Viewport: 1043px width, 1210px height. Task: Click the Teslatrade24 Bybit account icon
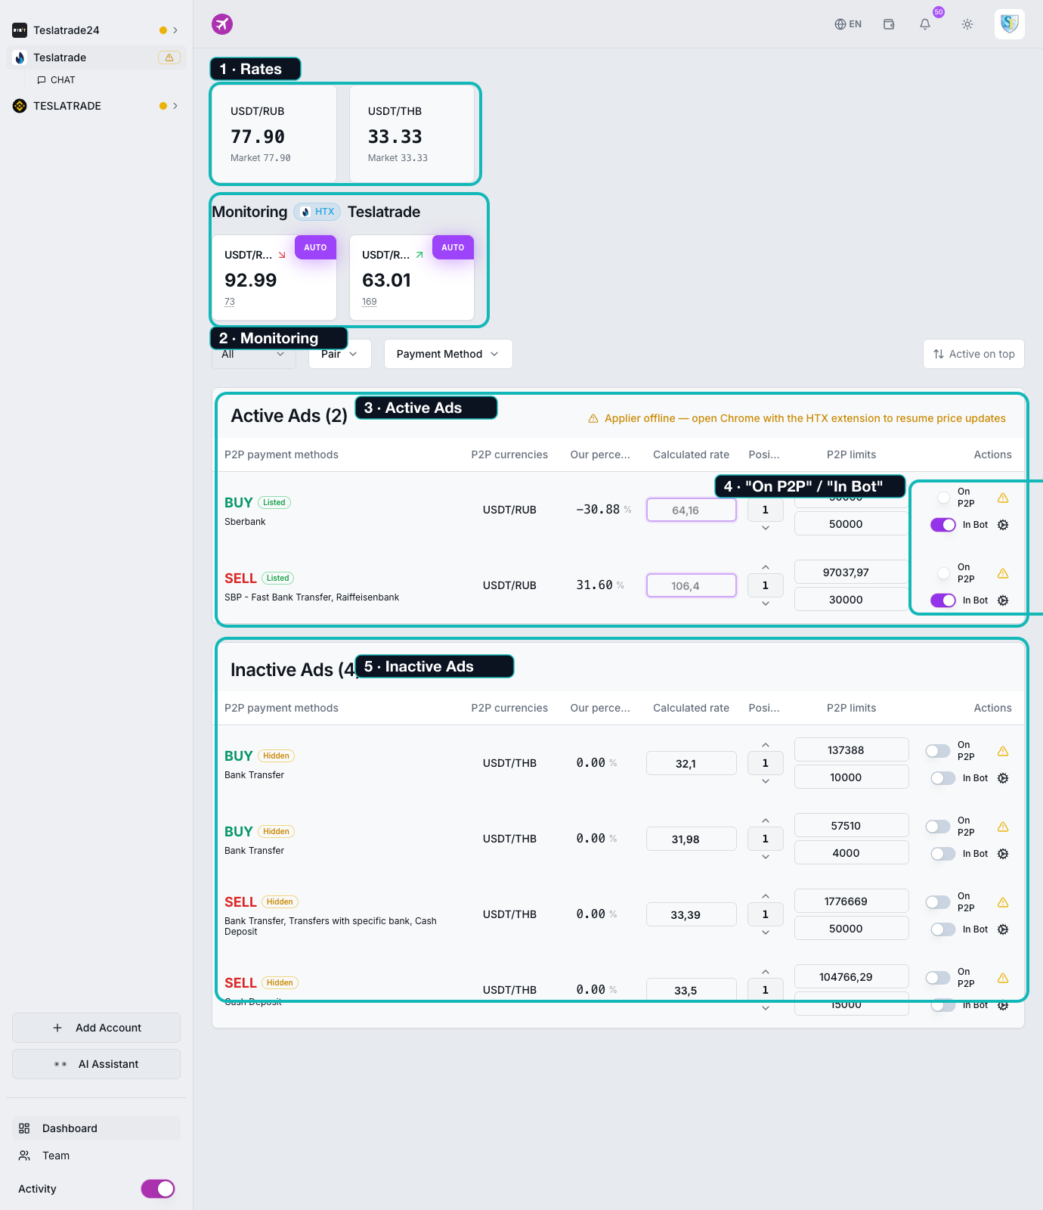click(20, 30)
